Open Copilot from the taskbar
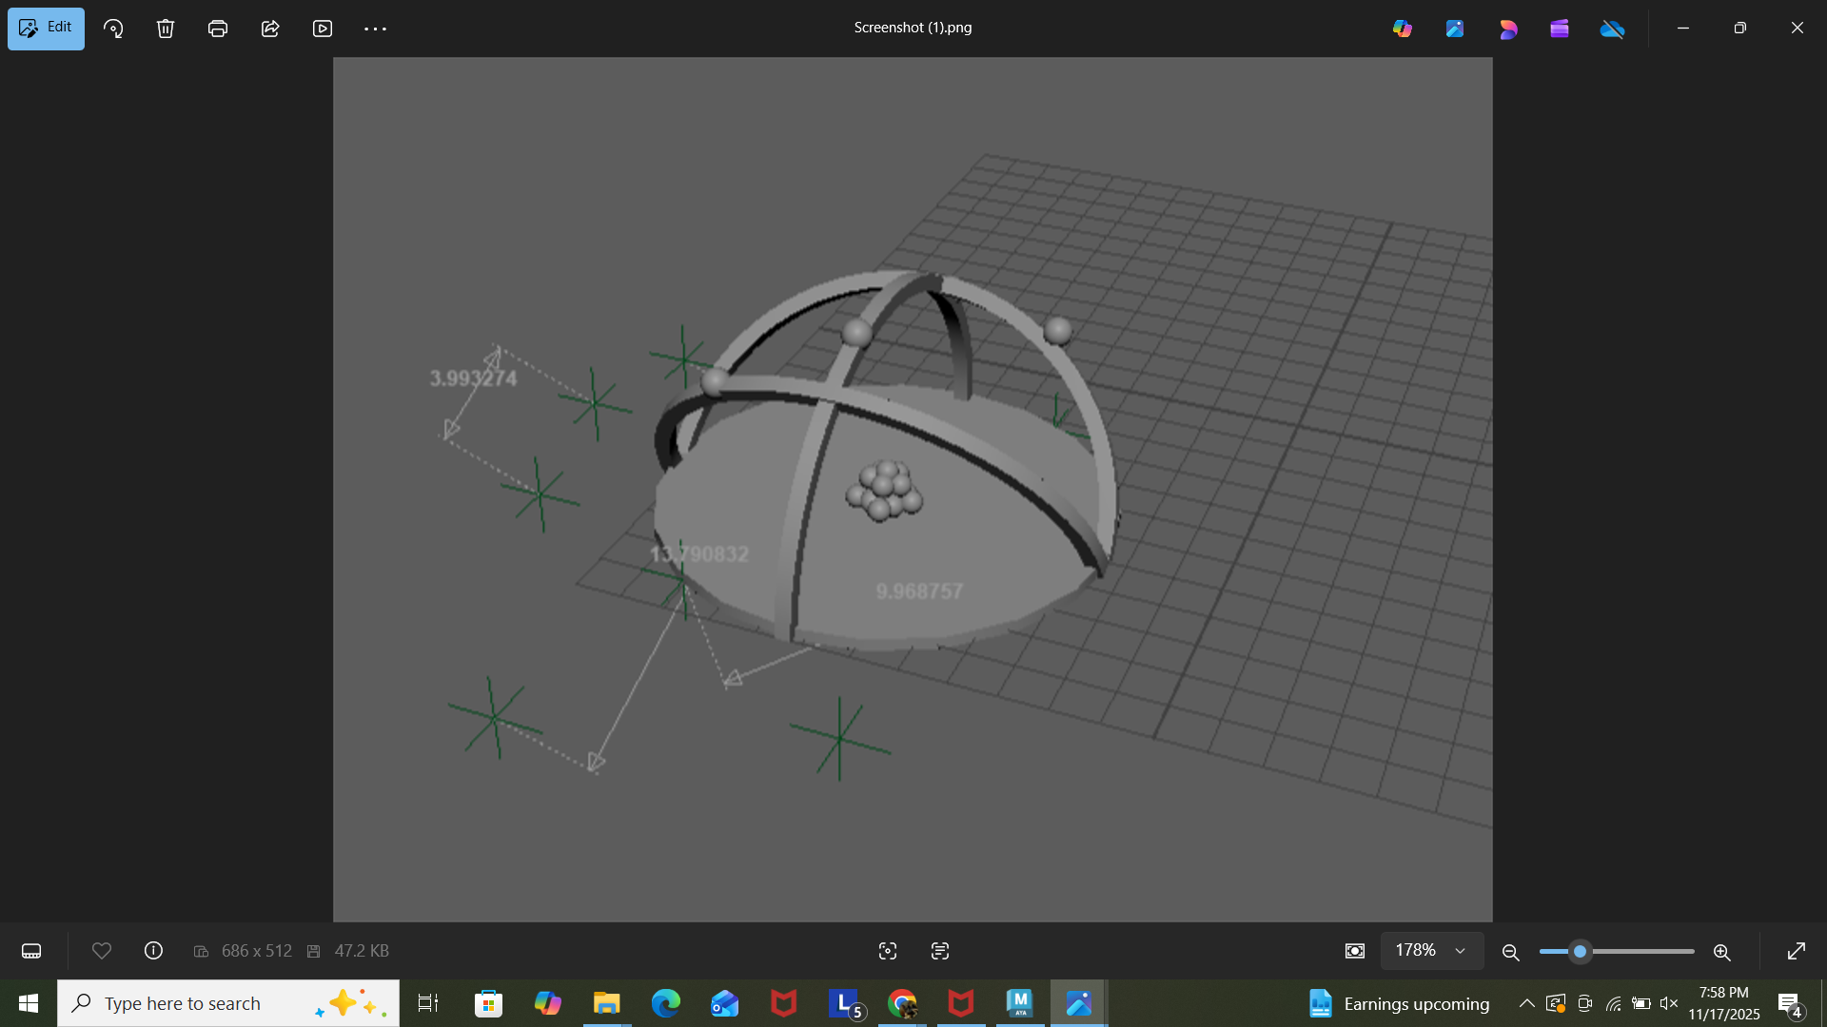 (x=547, y=1003)
